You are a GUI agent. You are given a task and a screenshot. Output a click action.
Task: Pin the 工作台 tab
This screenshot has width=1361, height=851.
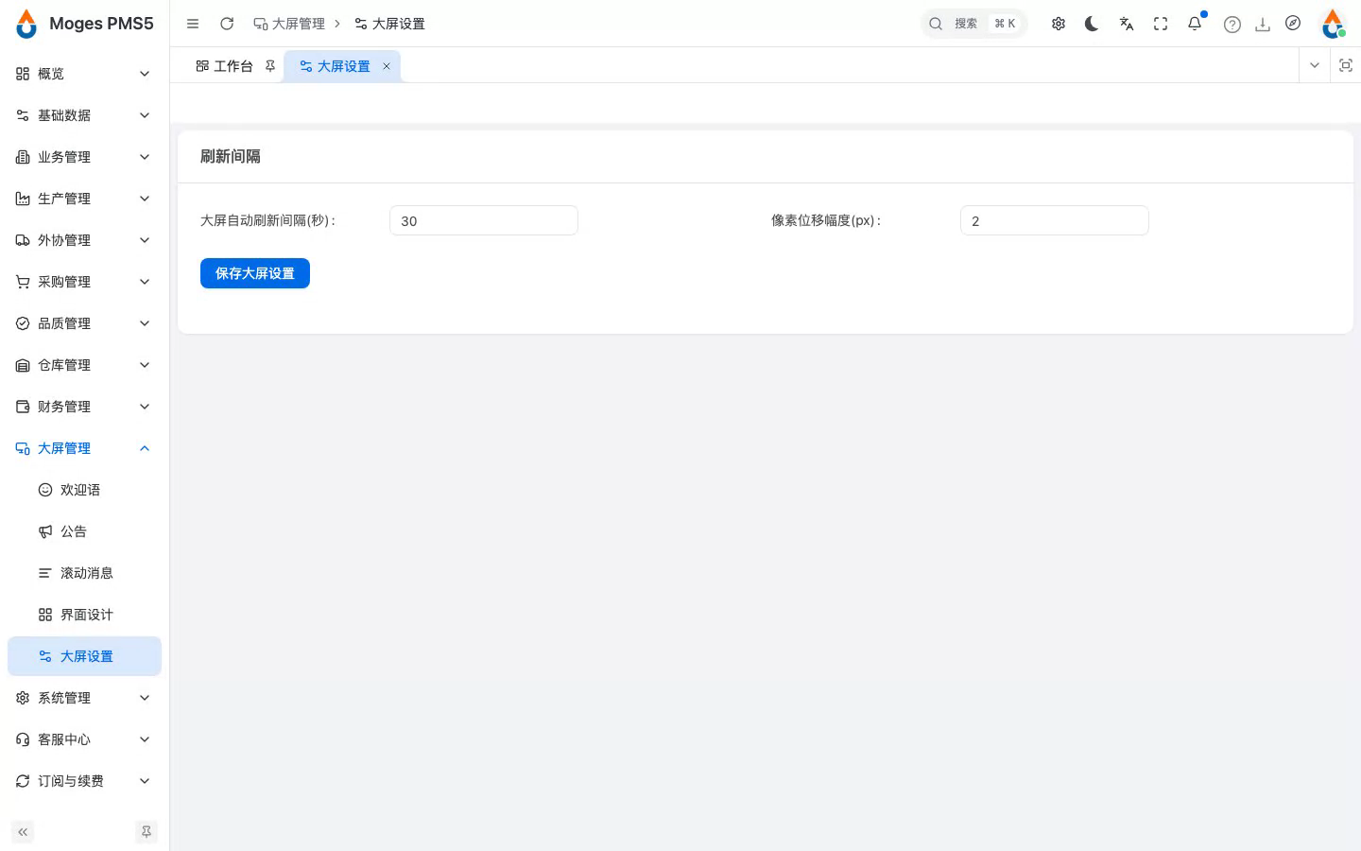[x=270, y=66]
